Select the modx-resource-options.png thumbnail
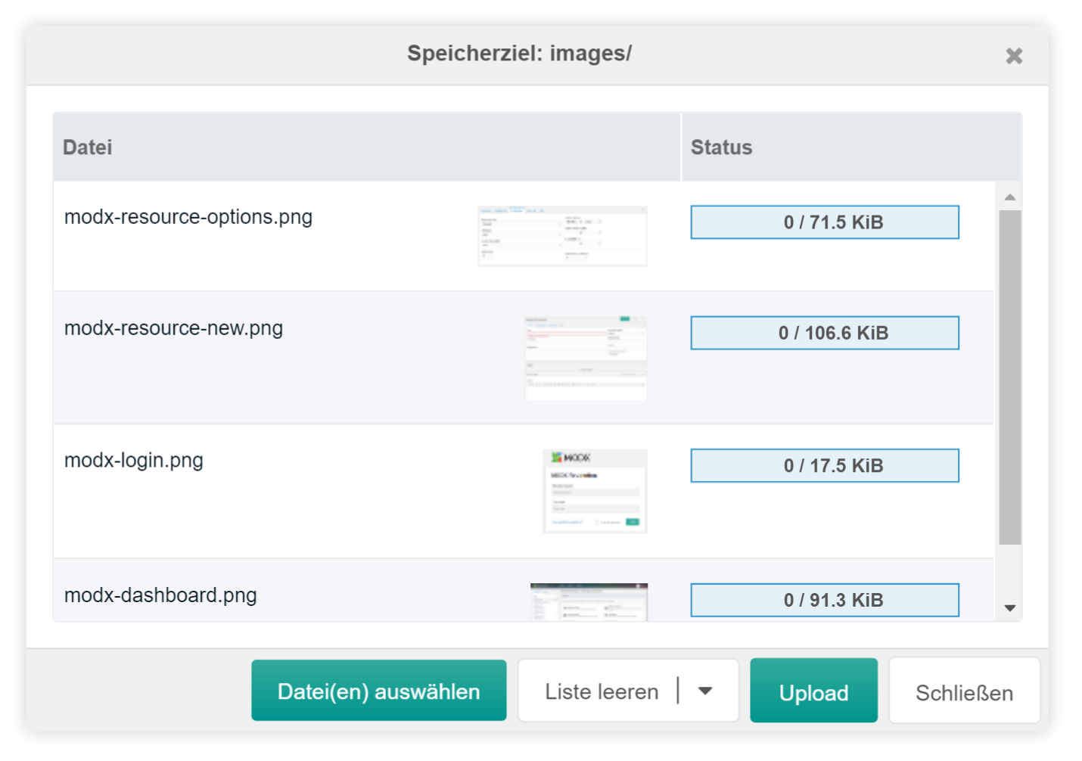The height and width of the screenshot is (761, 1082). (562, 235)
